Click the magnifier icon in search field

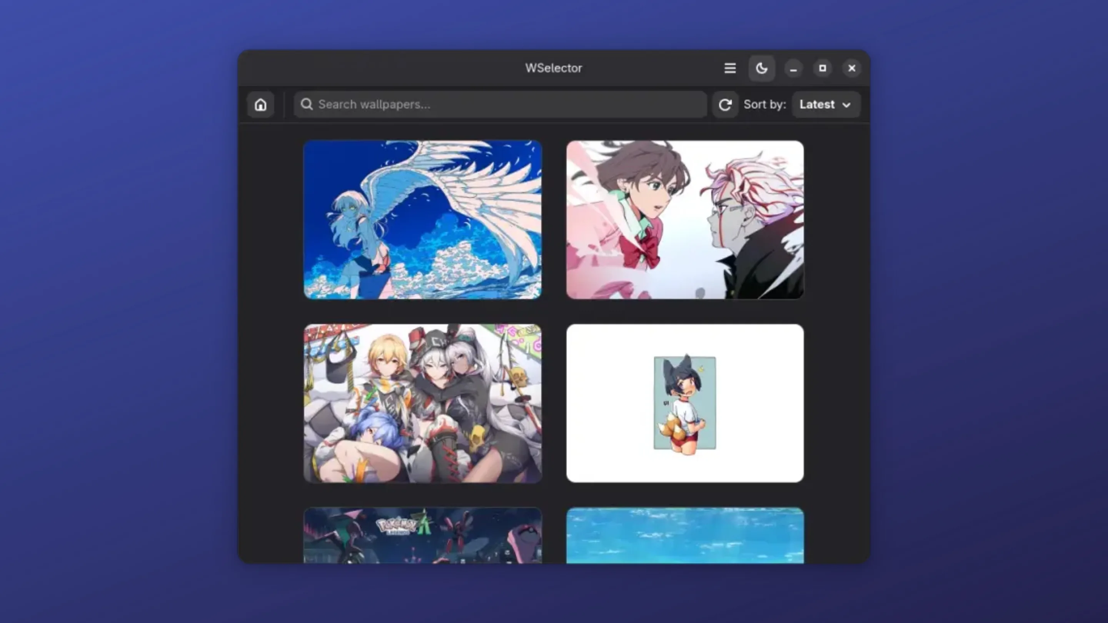click(307, 104)
